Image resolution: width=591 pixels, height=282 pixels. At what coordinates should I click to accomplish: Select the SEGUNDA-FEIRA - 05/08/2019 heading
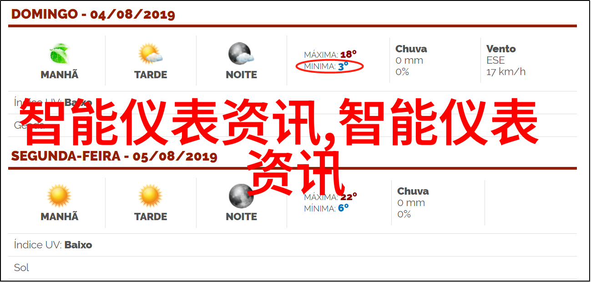[x=114, y=157]
